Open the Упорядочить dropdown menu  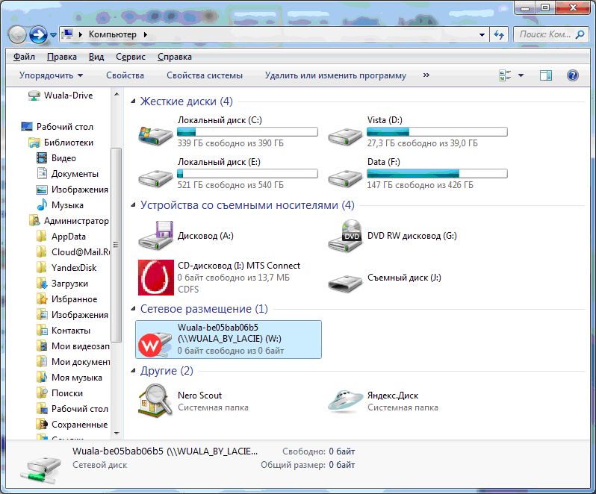[51, 75]
